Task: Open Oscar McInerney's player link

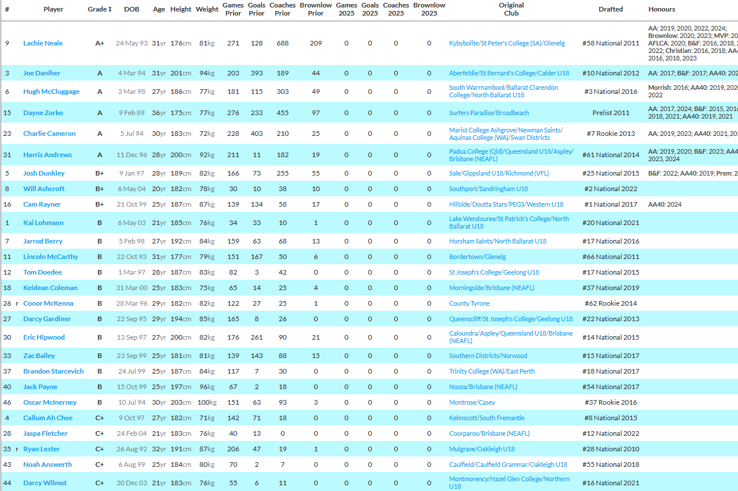Action: tap(50, 402)
